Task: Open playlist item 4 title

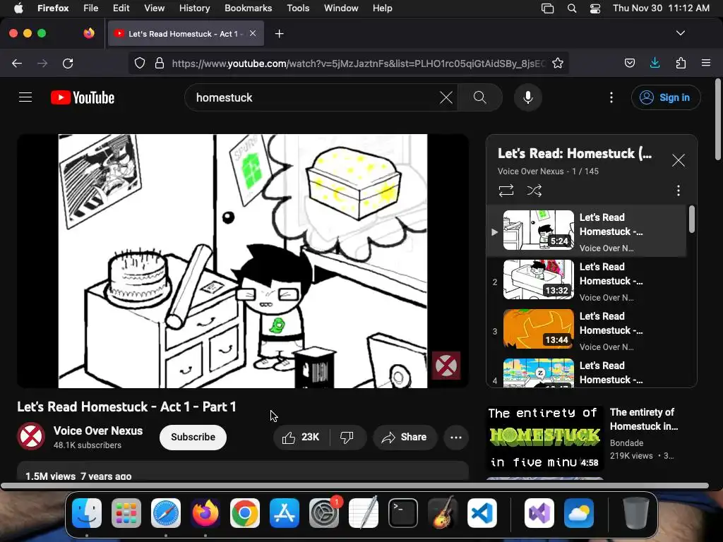Action: (611, 373)
